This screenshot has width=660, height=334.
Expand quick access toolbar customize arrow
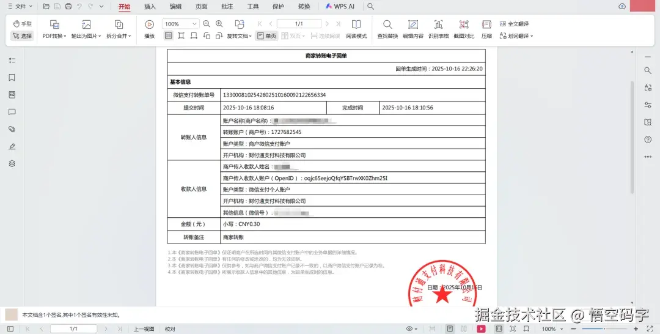click(x=101, y=6)
